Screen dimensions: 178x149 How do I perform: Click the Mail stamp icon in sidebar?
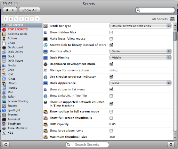4,92
